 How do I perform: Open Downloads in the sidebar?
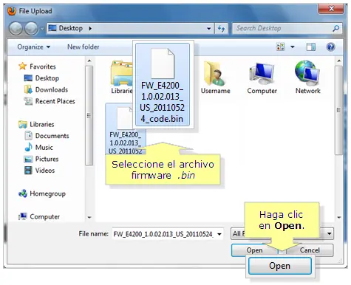52,89
